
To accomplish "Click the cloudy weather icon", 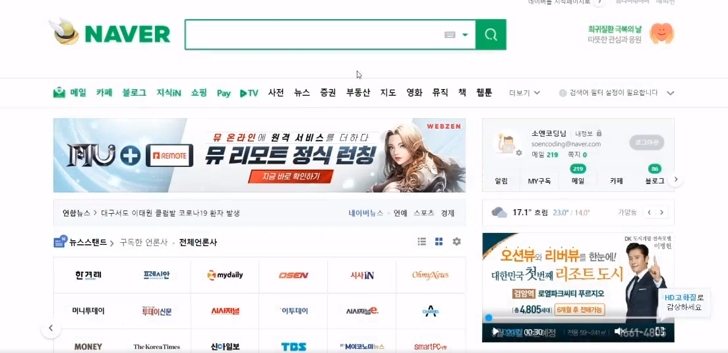I will click(x=500, y=212).
